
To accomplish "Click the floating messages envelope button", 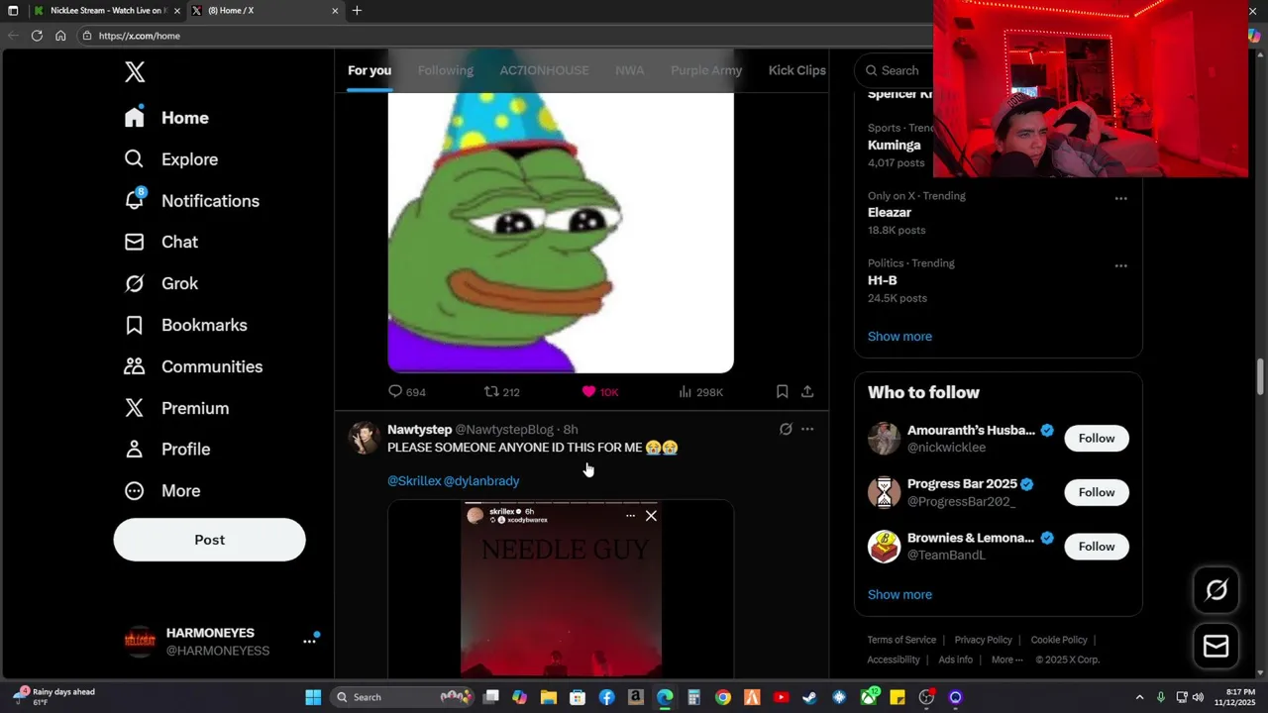I will coord(1216,646).
